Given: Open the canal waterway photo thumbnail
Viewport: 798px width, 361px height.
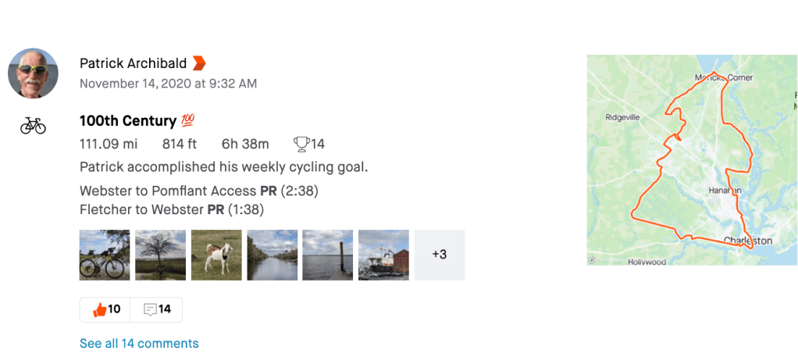Looking at the screenshot, I should (x=273, y=255).
